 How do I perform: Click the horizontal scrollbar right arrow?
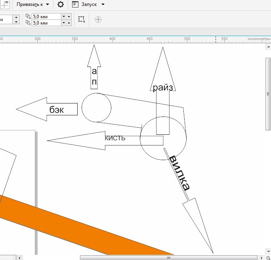pos(262,258)
